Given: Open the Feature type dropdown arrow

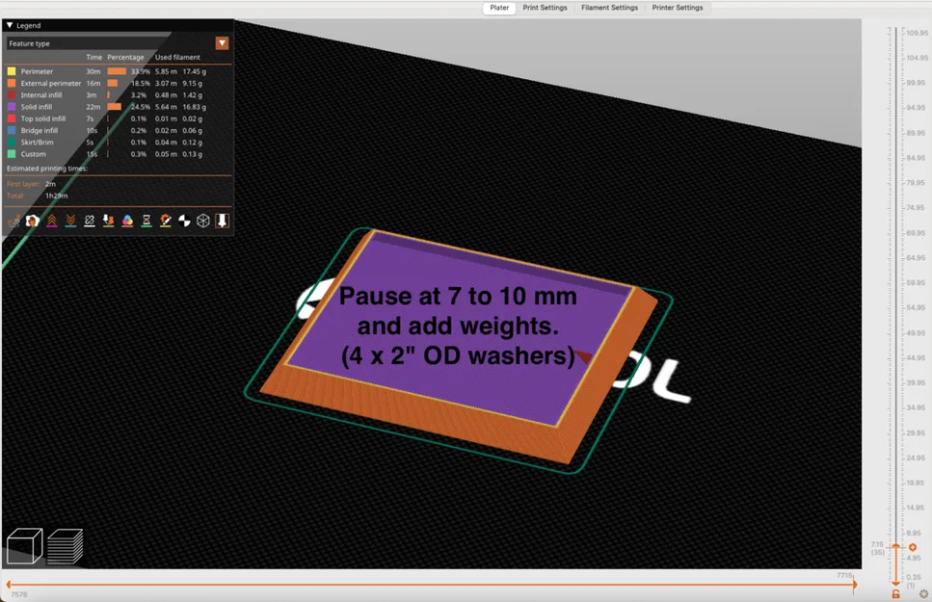Looking at the screenshot, I should click(x=223, y=42).
